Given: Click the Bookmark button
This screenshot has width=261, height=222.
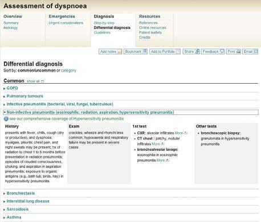Looking at the screenshot, I should click(x=136, y=52).
